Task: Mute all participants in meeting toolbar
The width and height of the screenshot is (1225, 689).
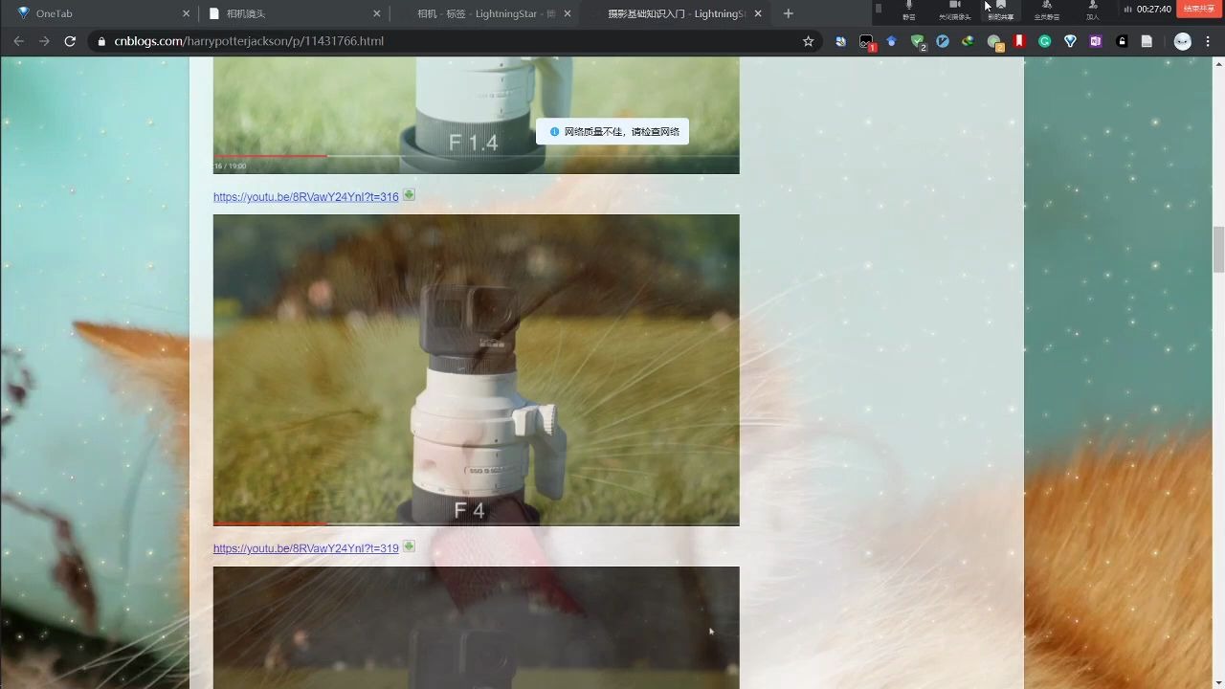Action: click(1046, 11)
